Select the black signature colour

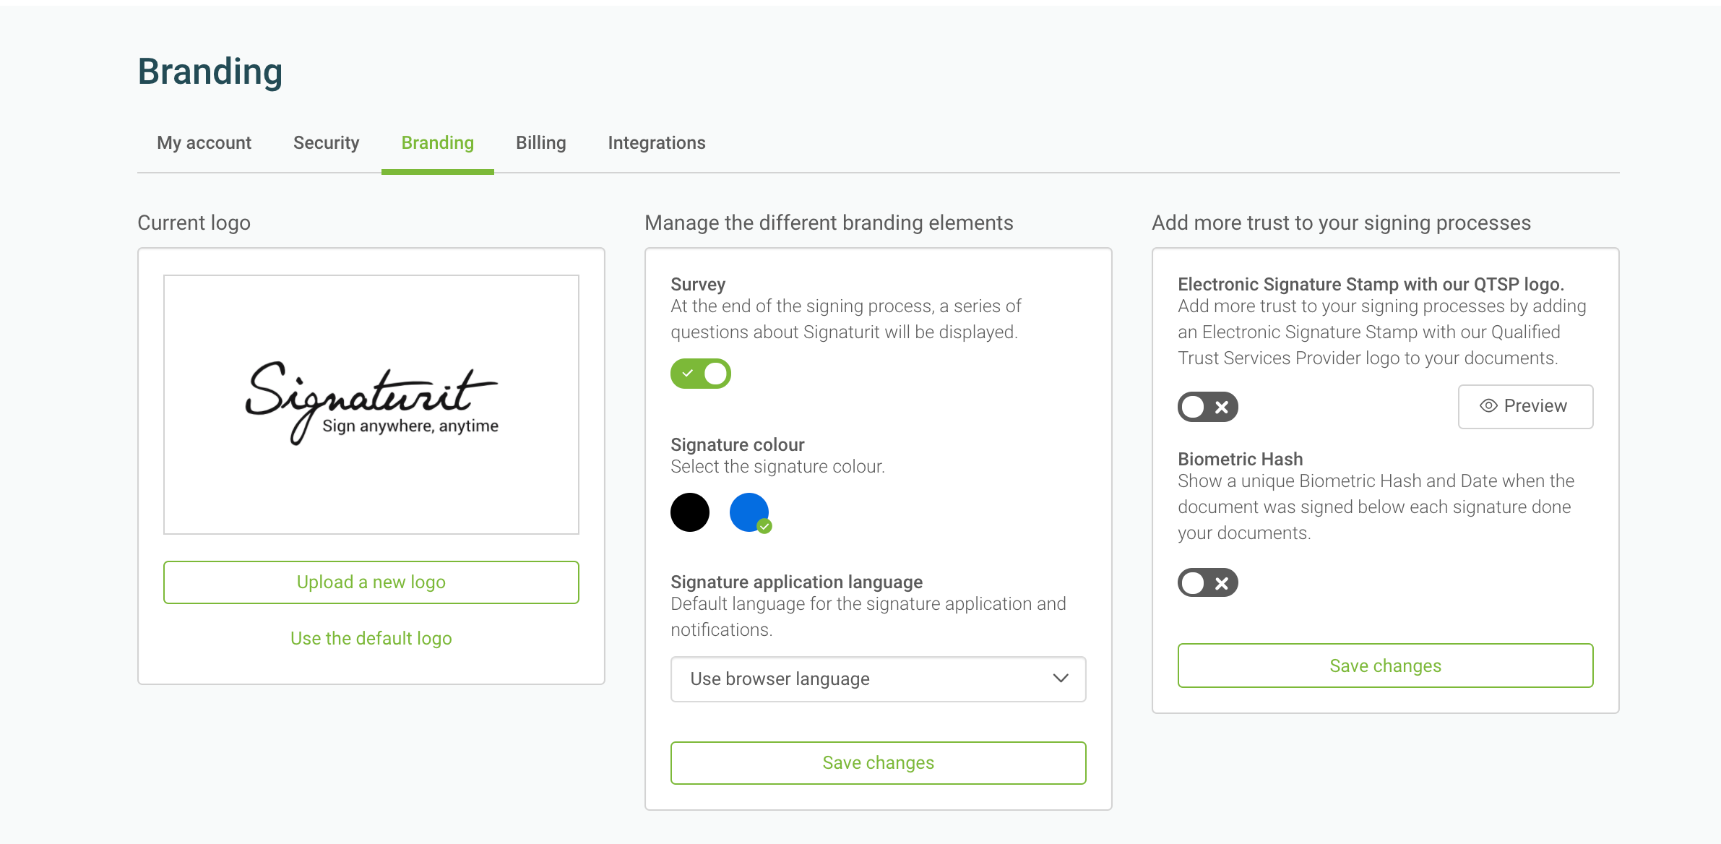tap(690, 512)
